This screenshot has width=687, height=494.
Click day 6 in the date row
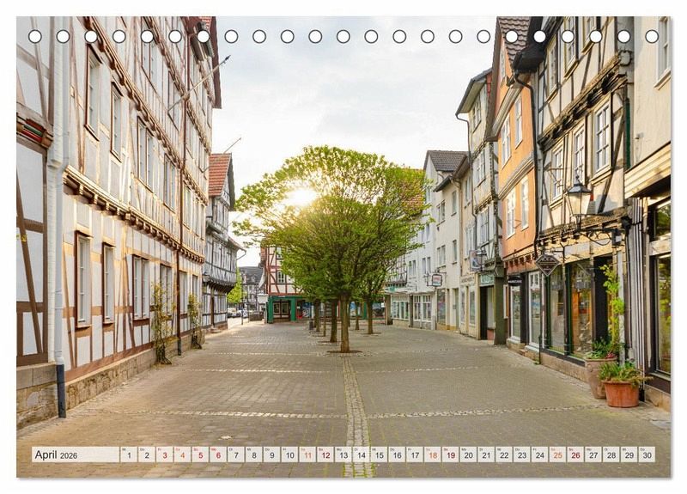point(218,454)
